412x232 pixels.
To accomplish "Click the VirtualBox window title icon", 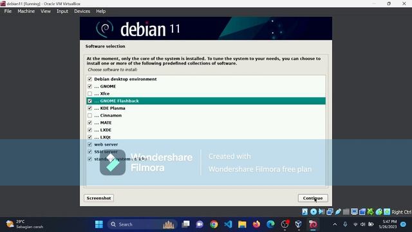I will click(3, 4).
